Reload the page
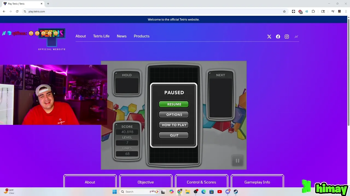The height and width of the screenshot is (196, 350). click(17, 11)
